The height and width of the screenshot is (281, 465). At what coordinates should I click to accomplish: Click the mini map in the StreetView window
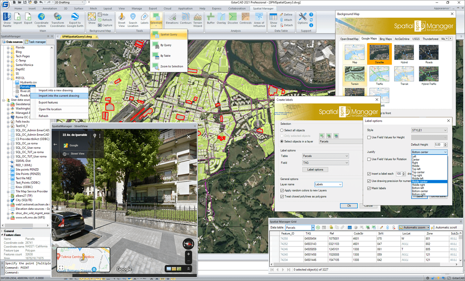pyautogui.click(x=83, y=260)
